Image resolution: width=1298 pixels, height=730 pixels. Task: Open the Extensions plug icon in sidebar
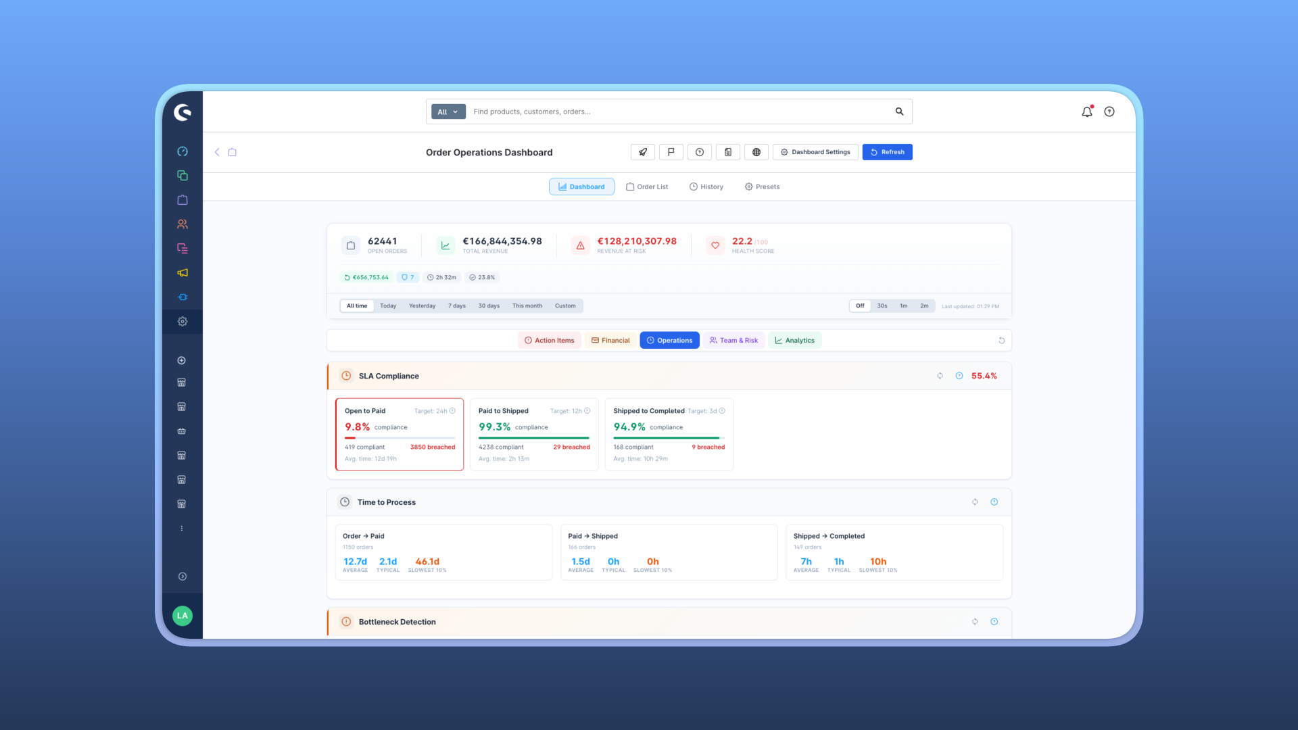183,297
